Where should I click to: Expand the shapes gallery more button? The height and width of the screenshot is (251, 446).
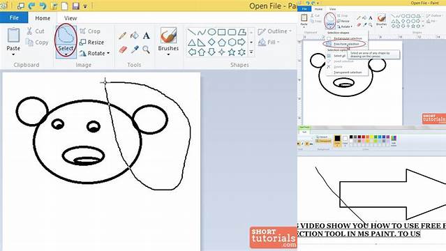pyautogui.click(x=251, y=52)
